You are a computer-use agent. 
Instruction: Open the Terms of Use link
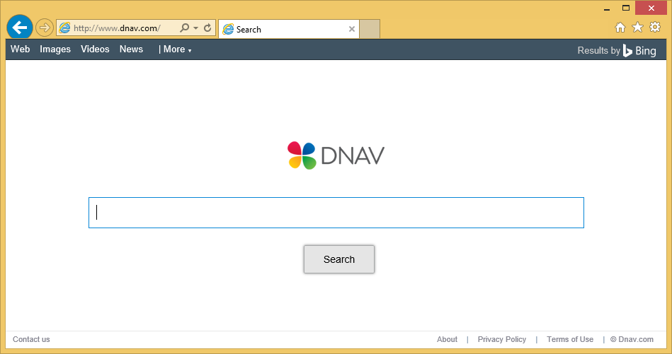(570, 339)
